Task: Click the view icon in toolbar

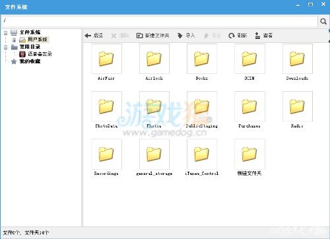Action: [257, 36]
